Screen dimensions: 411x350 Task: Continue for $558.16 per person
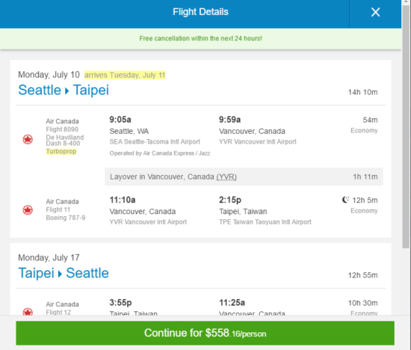(x=205, y=333)
